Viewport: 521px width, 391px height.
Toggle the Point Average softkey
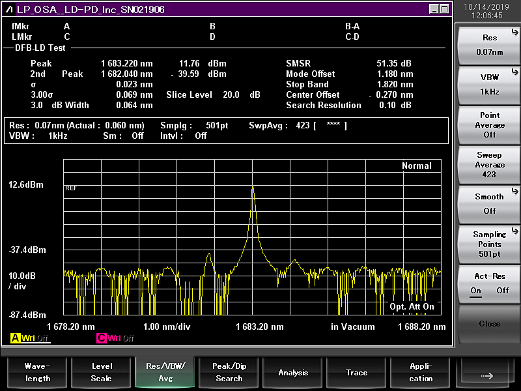pos(489,124)
